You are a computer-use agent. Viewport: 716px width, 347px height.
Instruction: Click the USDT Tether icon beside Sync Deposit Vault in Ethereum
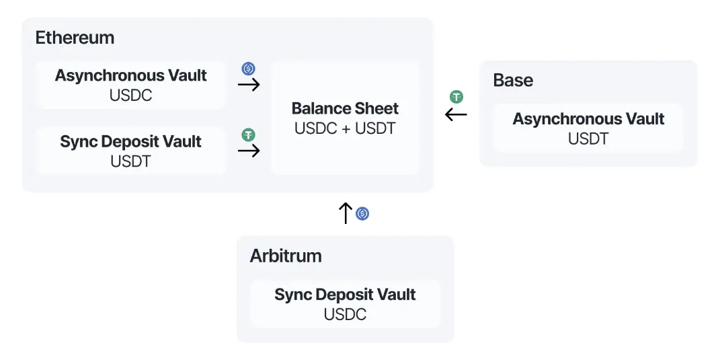click(248, 134)
